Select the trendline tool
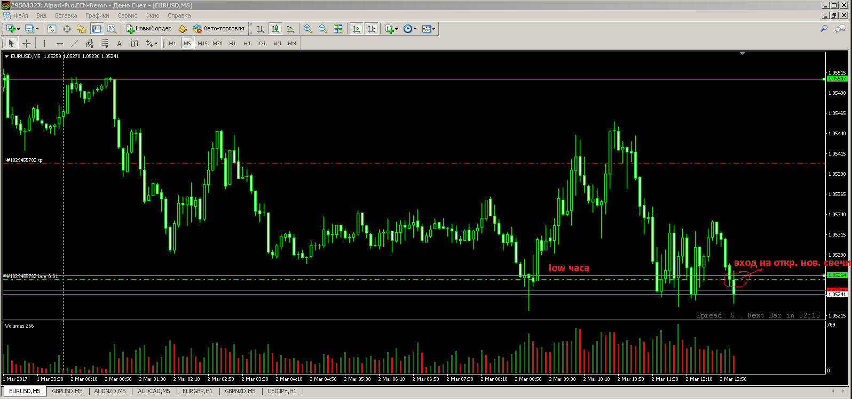 point(74,43)
